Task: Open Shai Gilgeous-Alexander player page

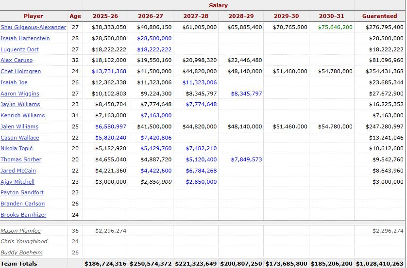Action: (33, 27)
